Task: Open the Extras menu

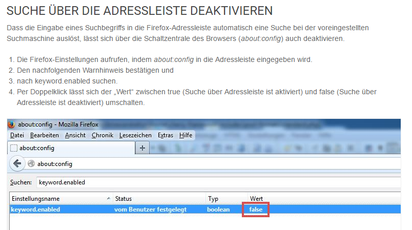Action: tap(166, 135)
